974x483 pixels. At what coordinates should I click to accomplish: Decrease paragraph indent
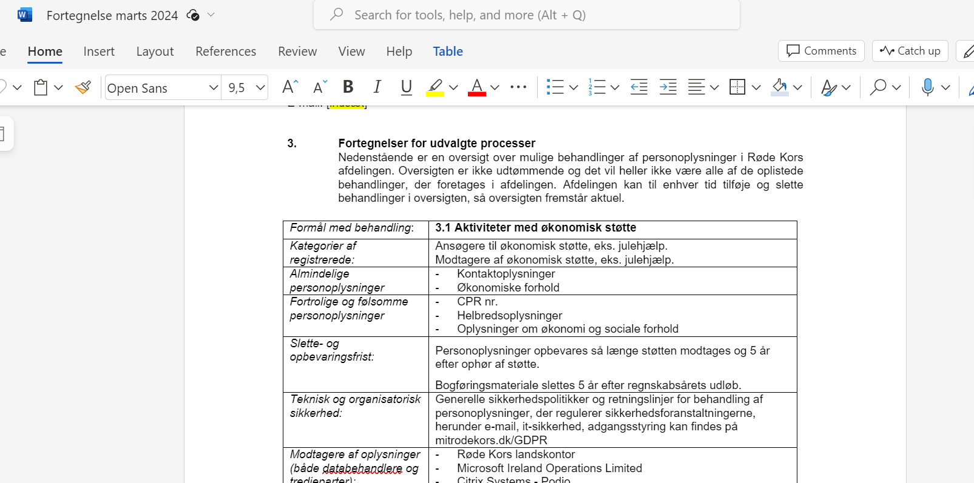pos(639,87)
